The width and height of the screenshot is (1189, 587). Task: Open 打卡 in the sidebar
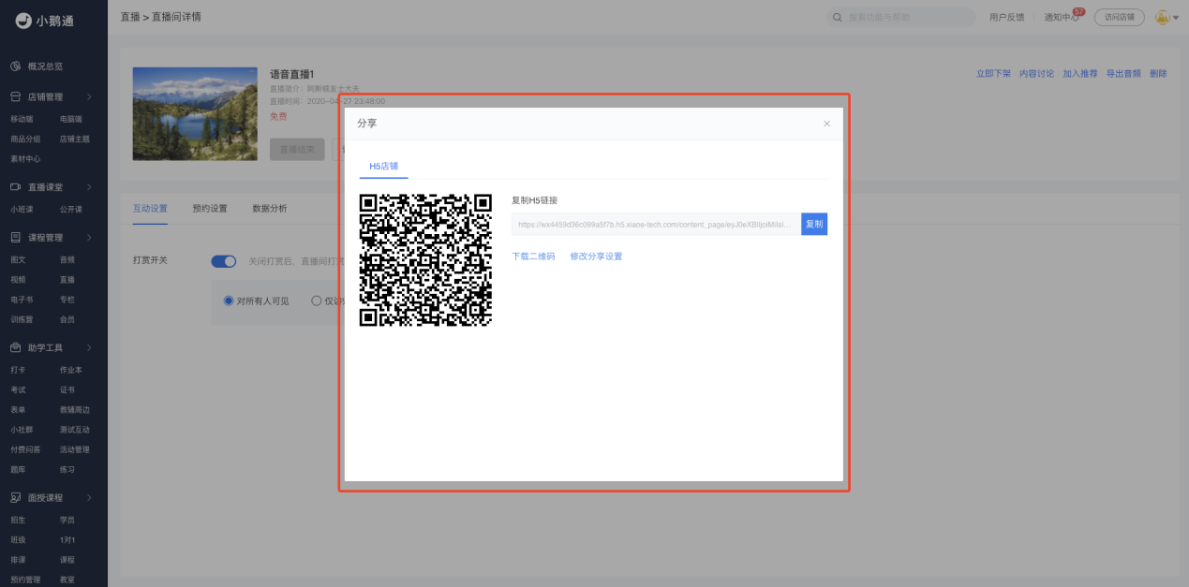pyautogui.click(x=18, y=370)
